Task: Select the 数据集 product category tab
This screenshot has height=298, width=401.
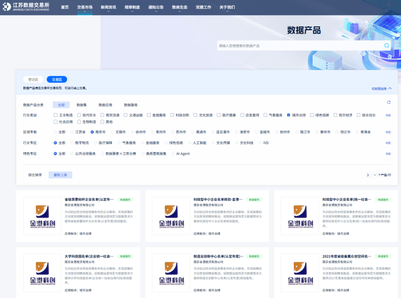Action: coord(82,105)
